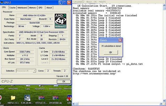Open the Processor #1 selection dropdown

pyautogui.click(x=34, y=71)
